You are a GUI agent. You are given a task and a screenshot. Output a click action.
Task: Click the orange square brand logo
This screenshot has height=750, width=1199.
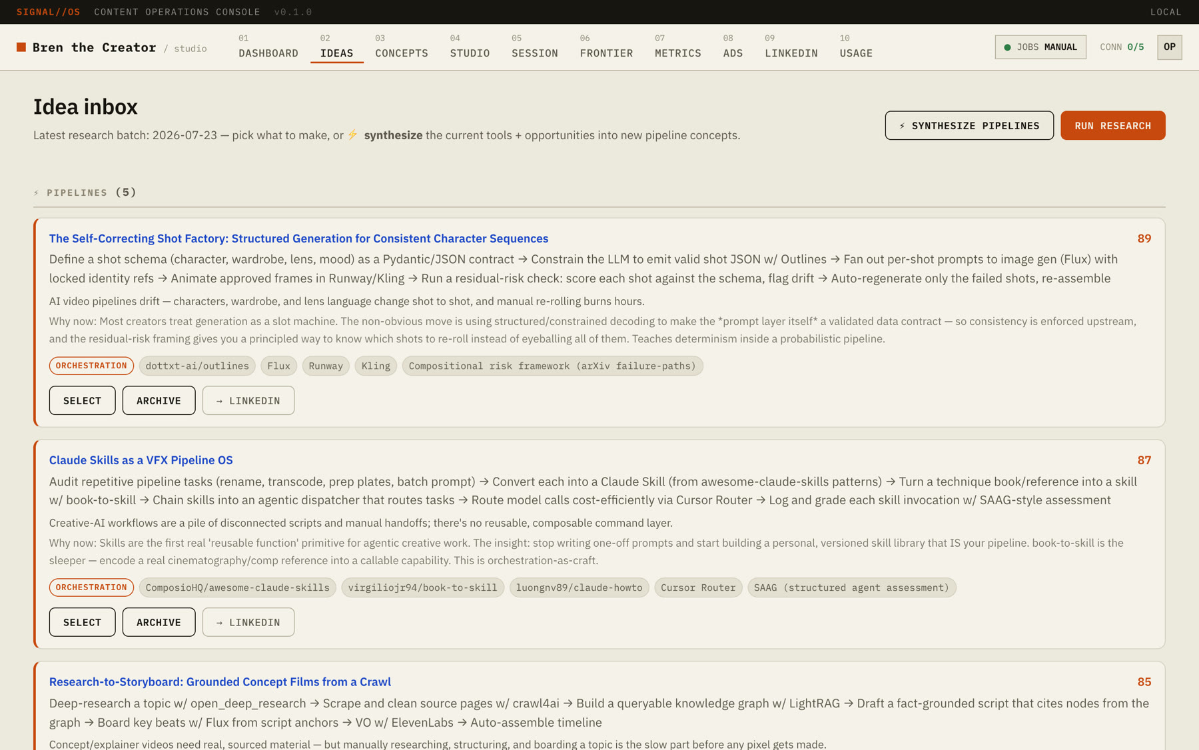pos(21,47)
